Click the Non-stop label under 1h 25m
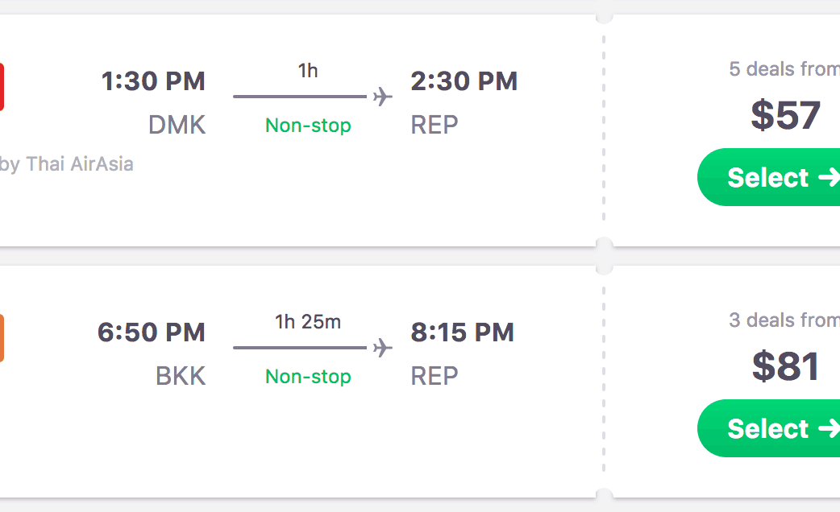Image resolution: width=840 pixels, height=512 pixels. point(308,377)
